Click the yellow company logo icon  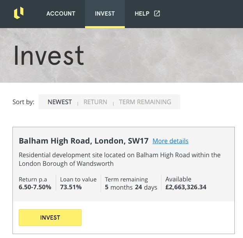19,13
